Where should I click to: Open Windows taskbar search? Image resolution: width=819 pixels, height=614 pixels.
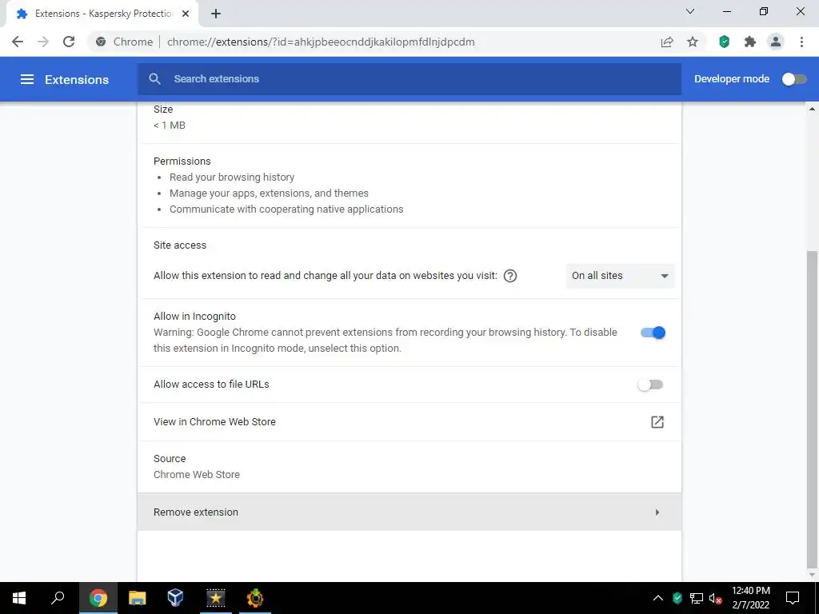[x=58, y=598]
